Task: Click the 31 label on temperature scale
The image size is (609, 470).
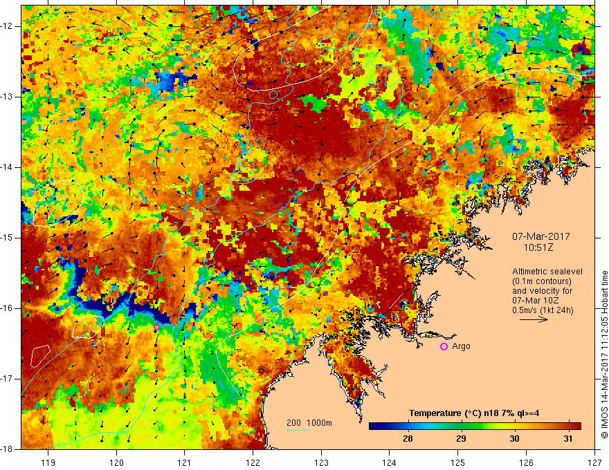Action: (568, 439)
